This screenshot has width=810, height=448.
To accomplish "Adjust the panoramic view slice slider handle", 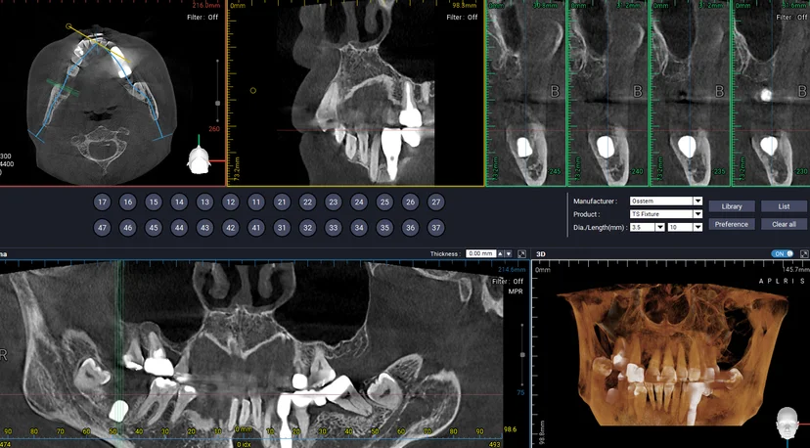I will [x=522, y=355].
